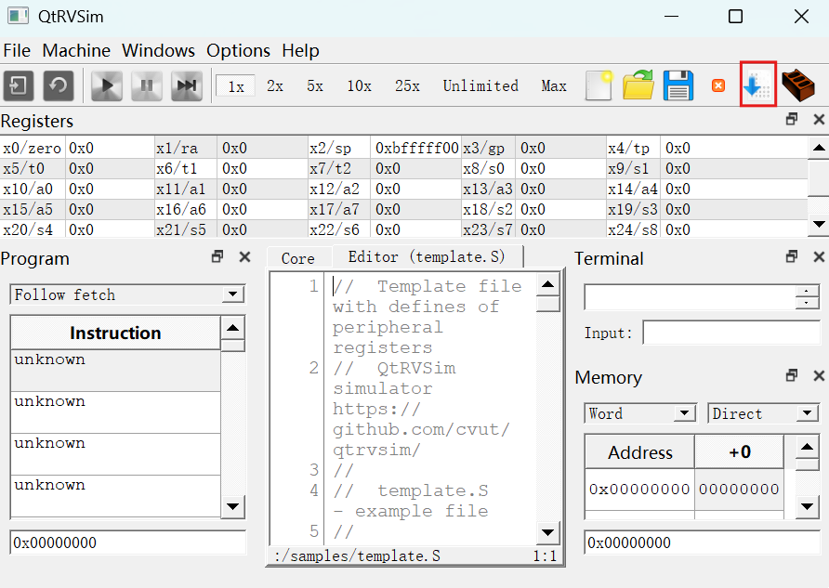
Task: Step to the next instruction
Action: click(x=187, y=86)
